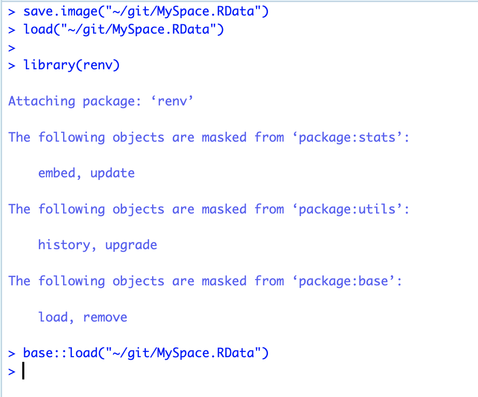
Task: Select 'package:base' text
Action: coord(347,281)
